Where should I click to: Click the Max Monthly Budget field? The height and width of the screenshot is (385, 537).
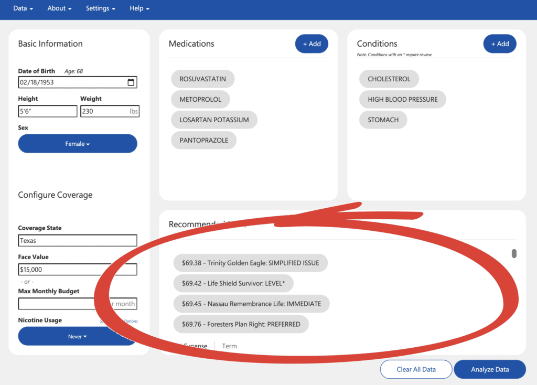point(78,304)
